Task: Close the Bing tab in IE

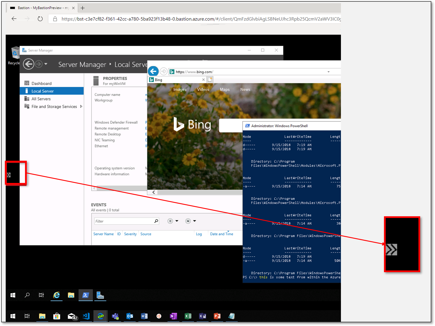Action: 203,80
